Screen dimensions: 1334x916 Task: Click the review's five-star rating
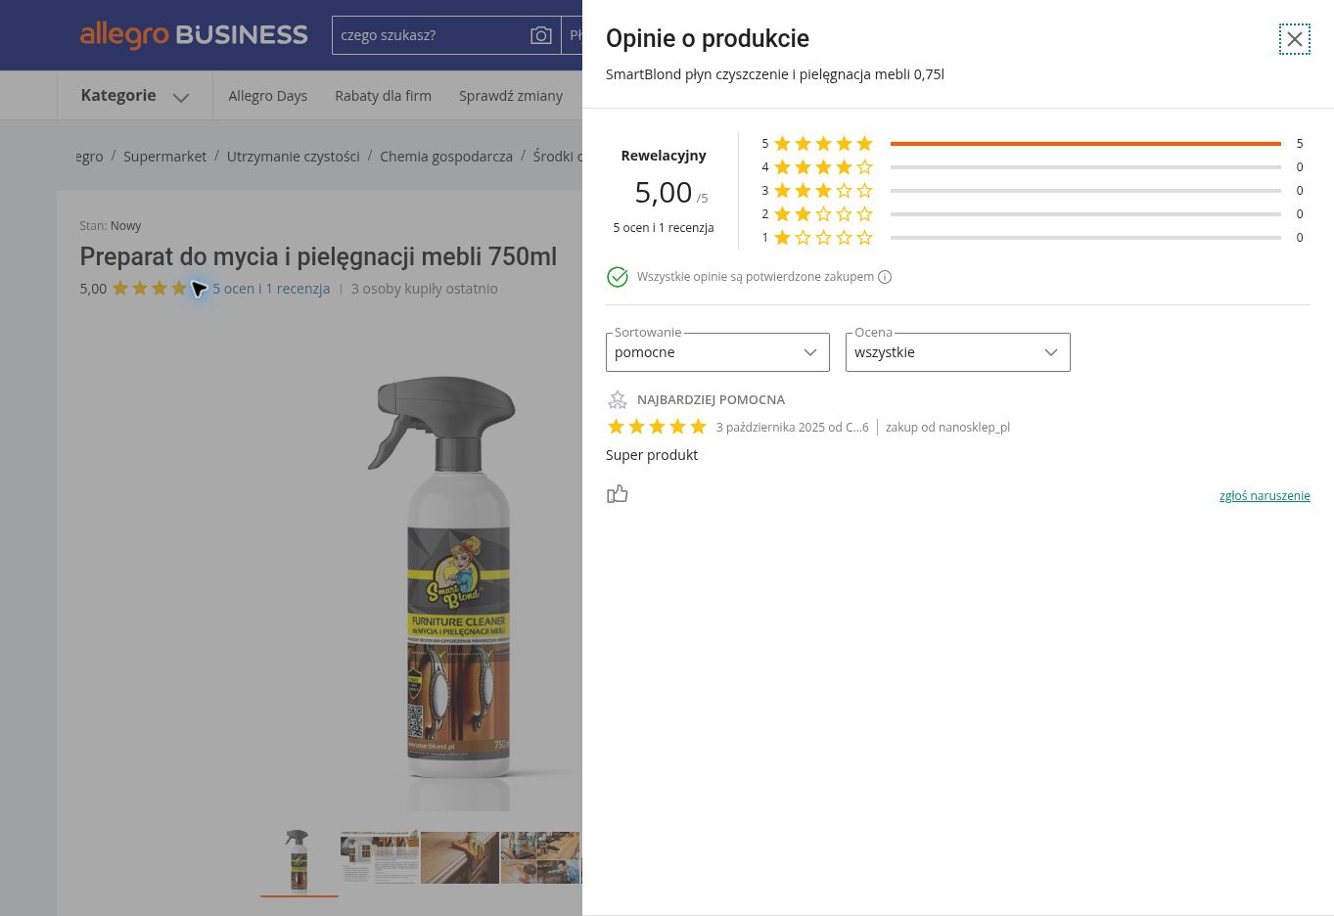tap(657, 427)
